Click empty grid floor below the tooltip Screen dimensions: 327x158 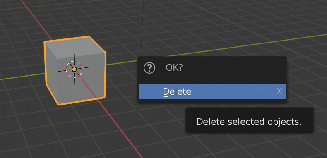[250, 146]
